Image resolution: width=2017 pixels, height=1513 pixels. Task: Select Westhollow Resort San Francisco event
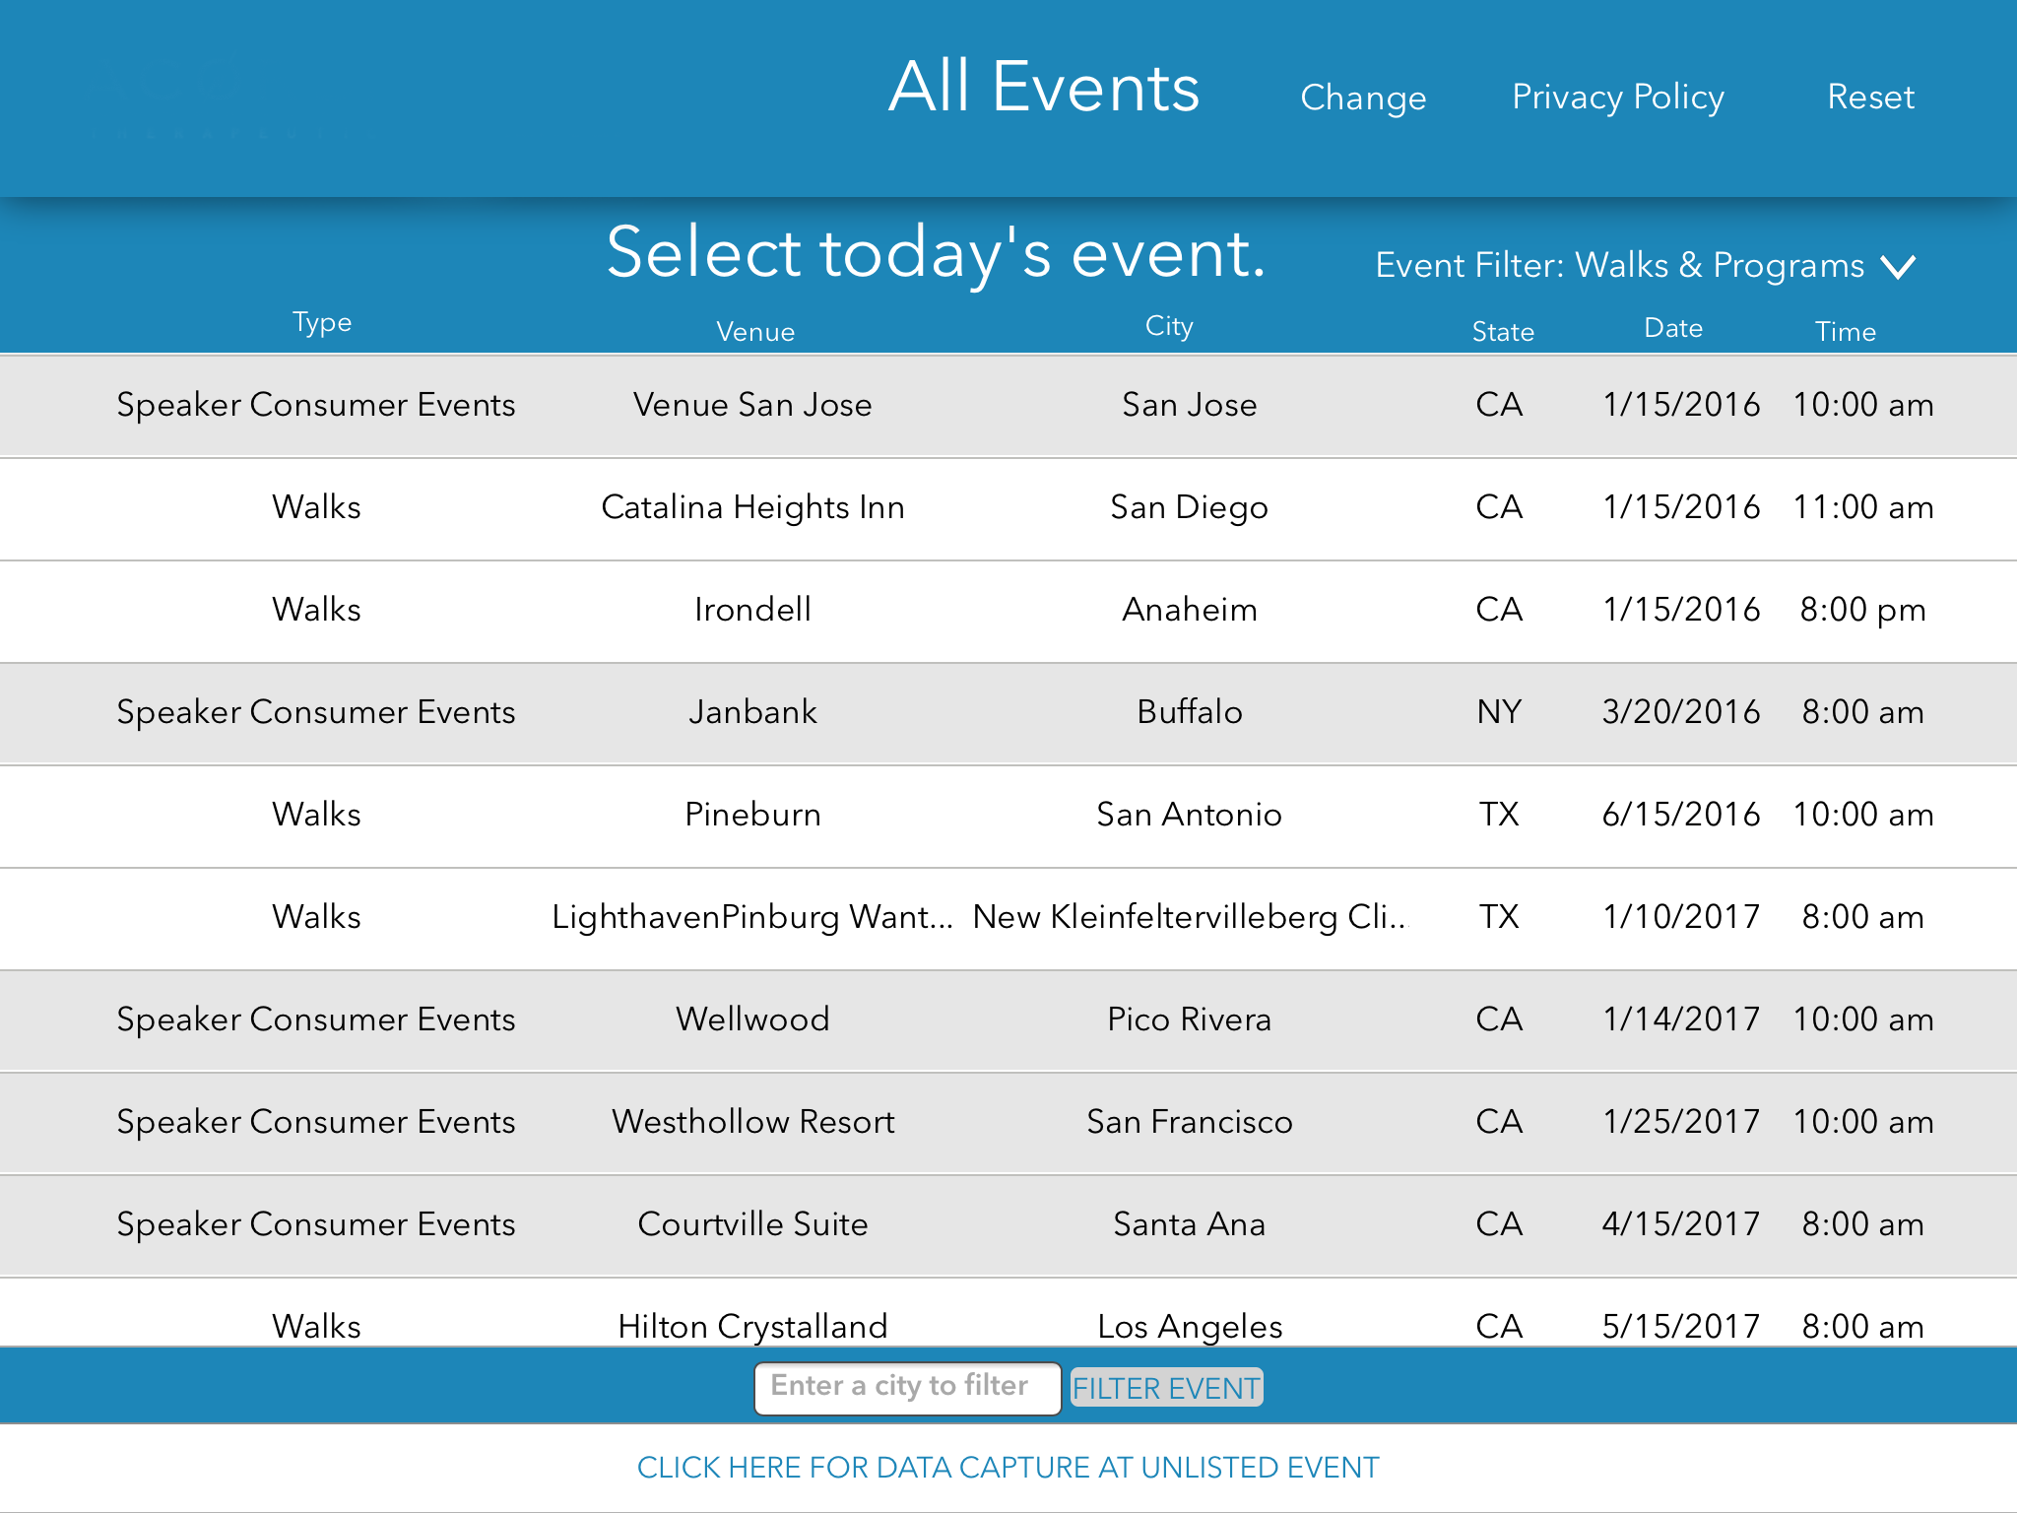[x=1008, y=1122]
